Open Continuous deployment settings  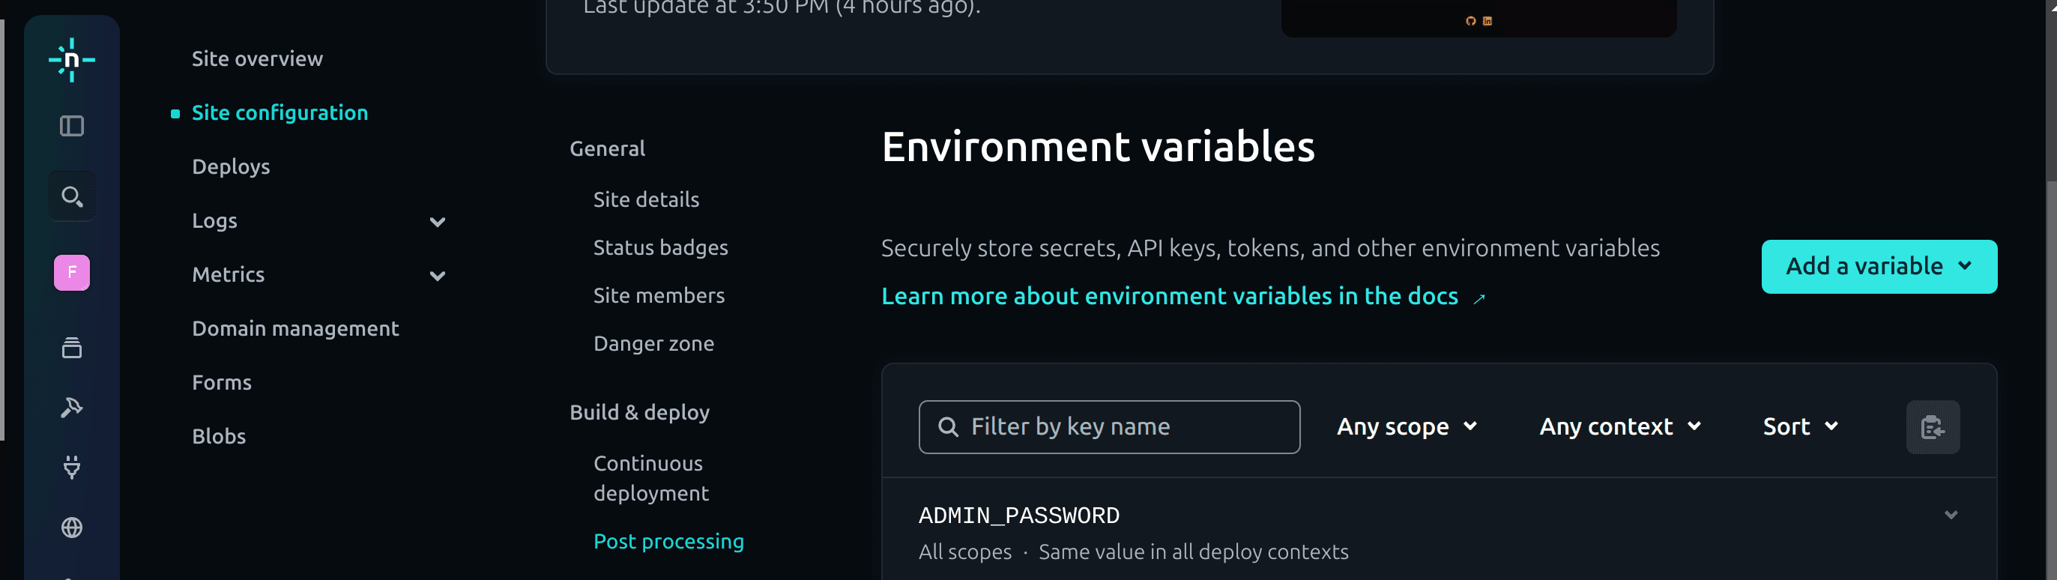[x=650, y=479]
